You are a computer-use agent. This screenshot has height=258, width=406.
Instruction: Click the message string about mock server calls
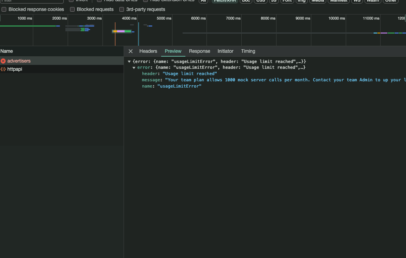pos(286,80)
